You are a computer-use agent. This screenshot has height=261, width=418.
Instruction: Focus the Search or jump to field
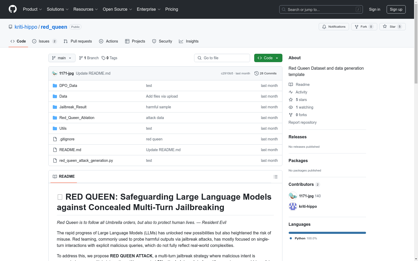click(321, 9)
